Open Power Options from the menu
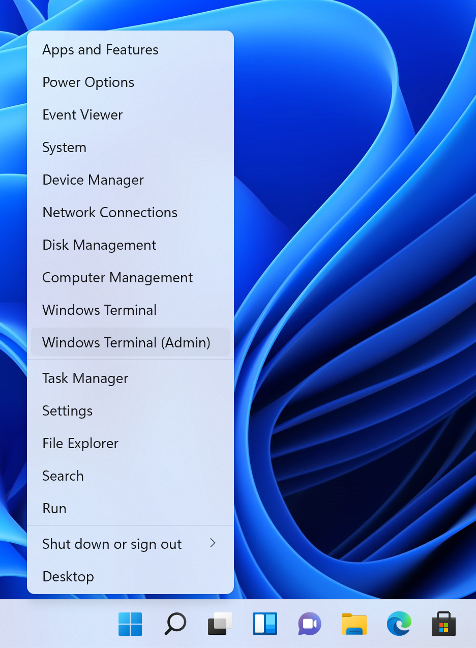 [x=88, y=82]
